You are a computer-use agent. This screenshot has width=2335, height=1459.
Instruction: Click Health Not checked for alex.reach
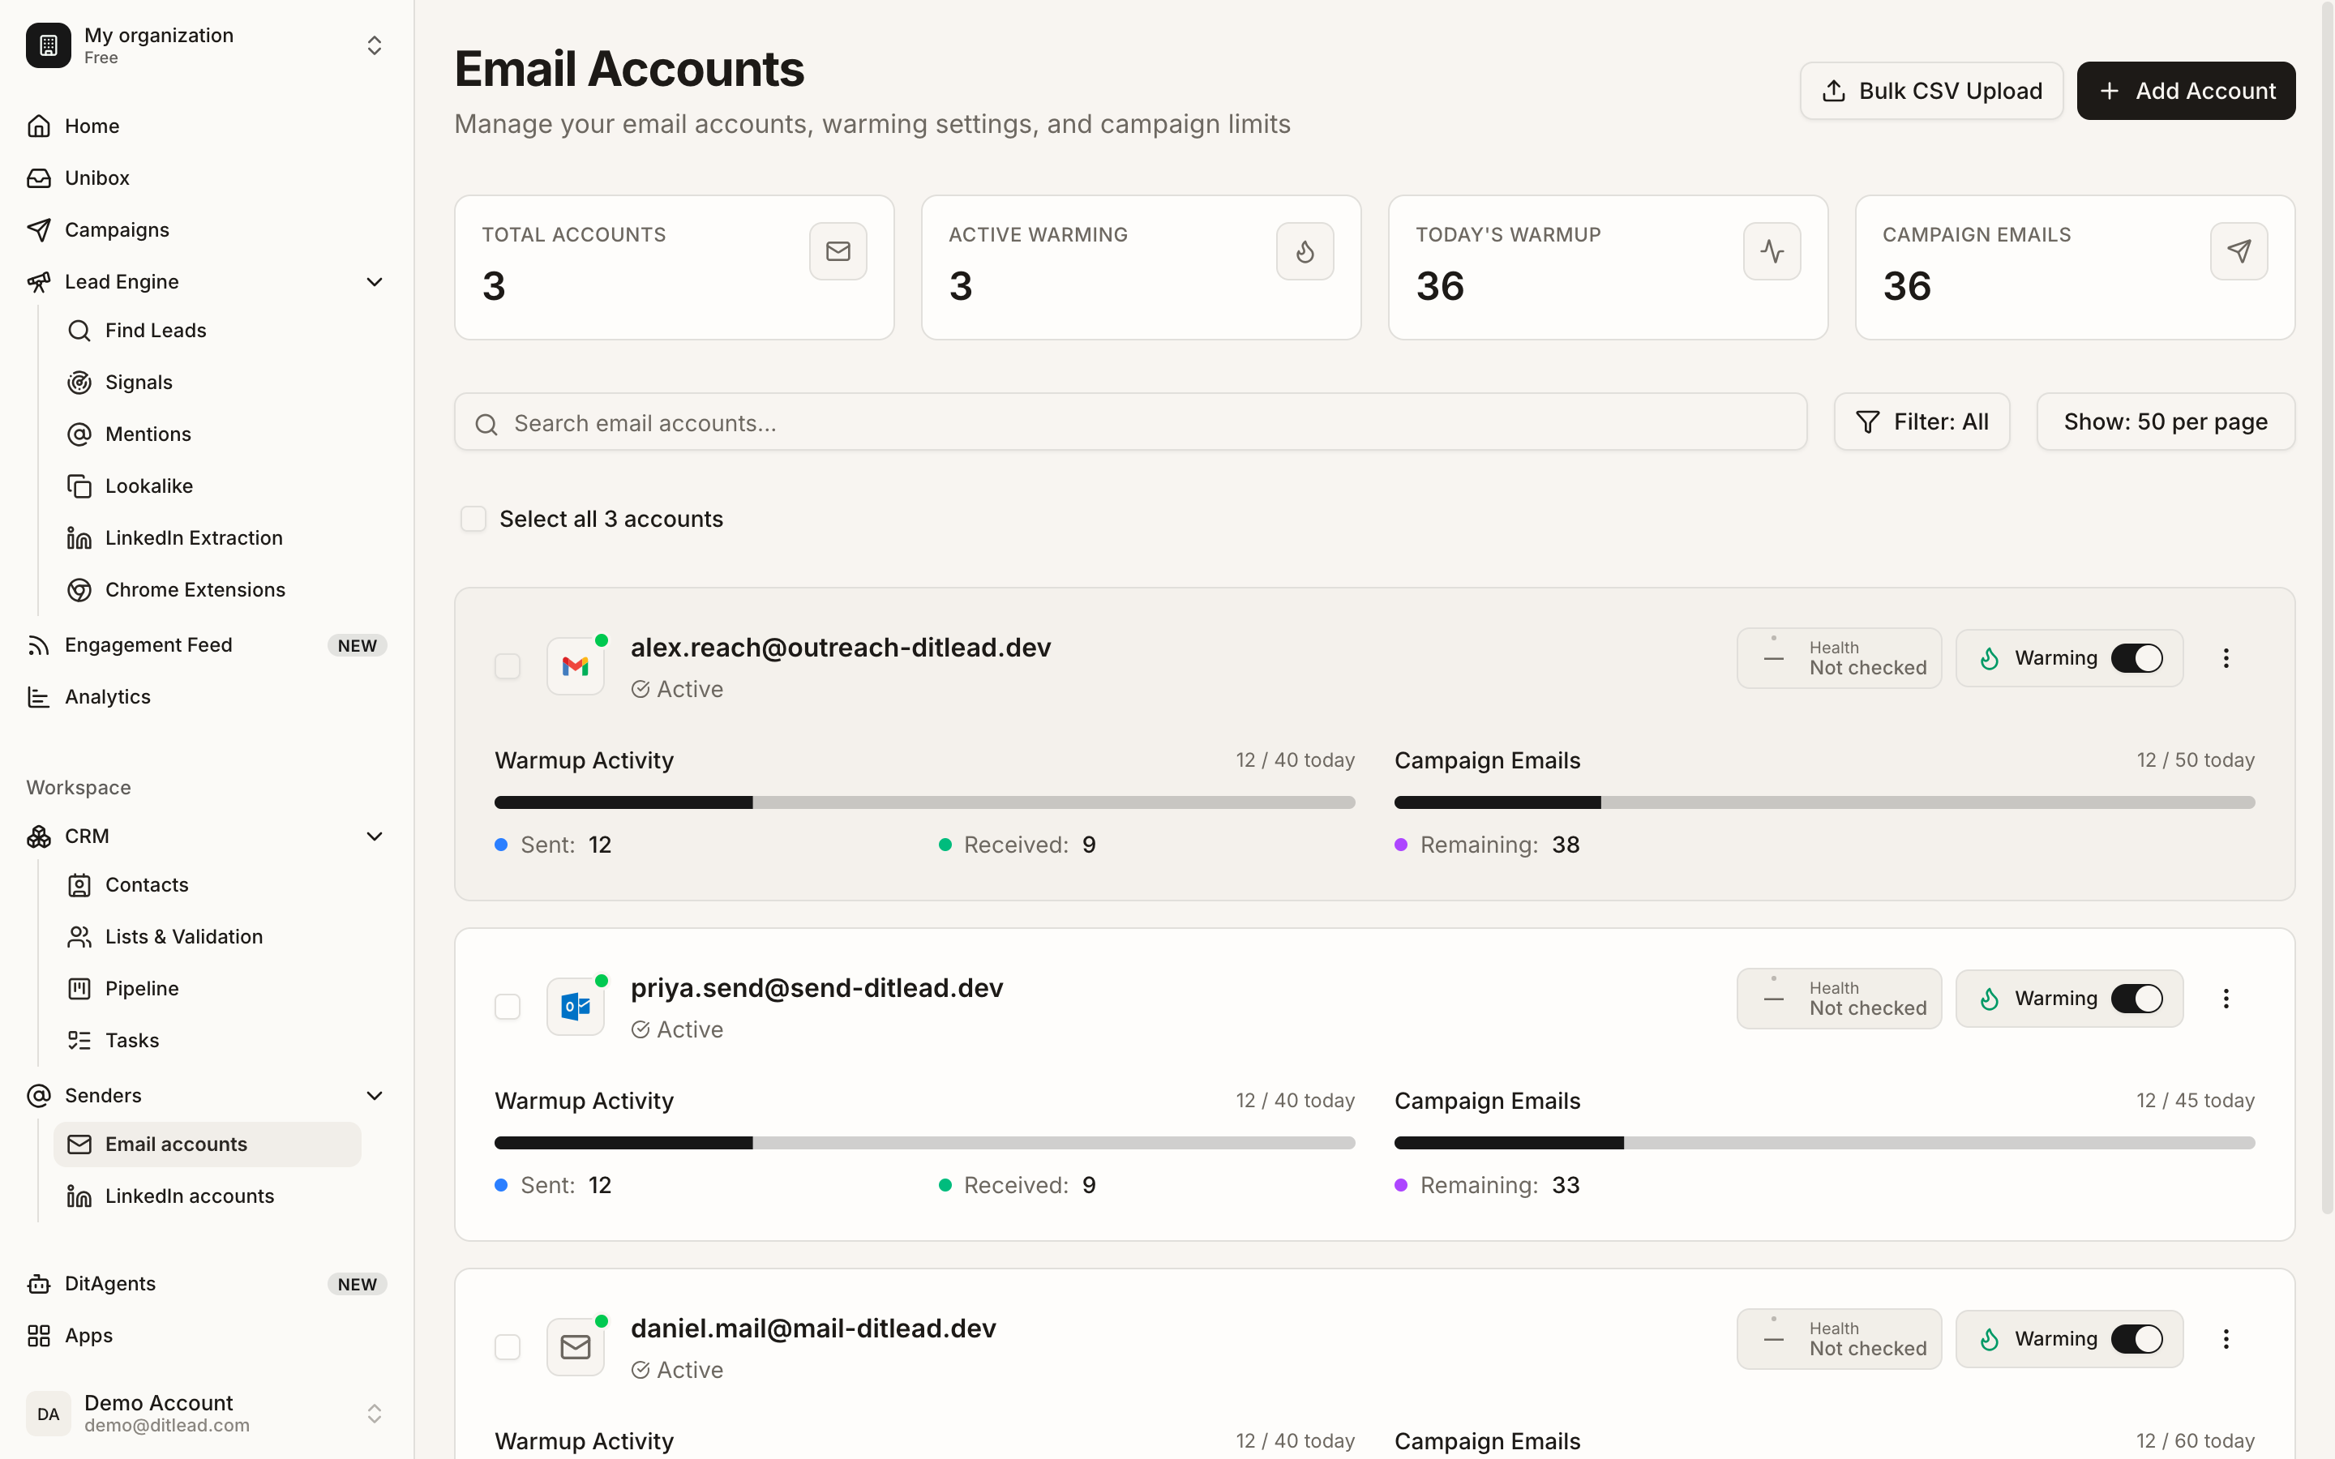tap(1839, 658)
